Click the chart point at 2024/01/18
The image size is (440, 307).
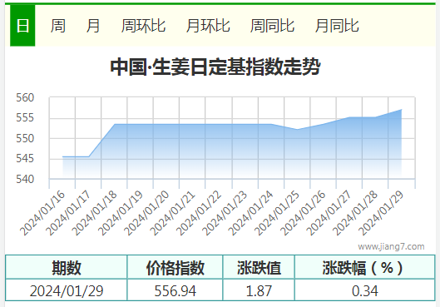pos(115,124)
